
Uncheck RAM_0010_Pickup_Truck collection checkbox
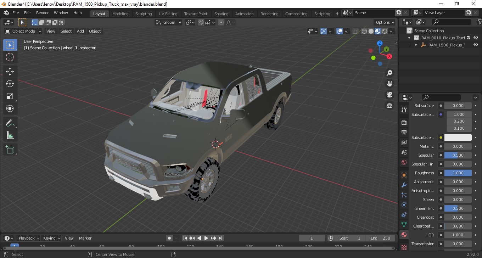469,38
